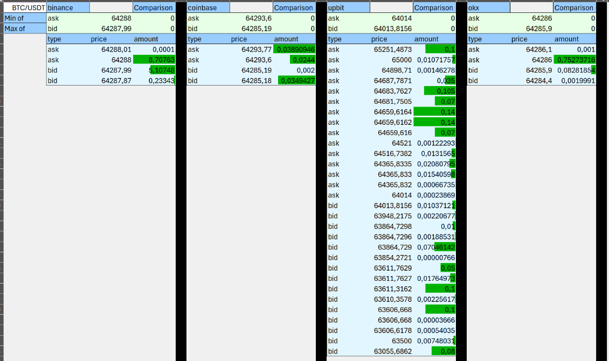Click upbit bid price 63500
The height and width of the screenshot is (361, 609).
coord(391,341)
